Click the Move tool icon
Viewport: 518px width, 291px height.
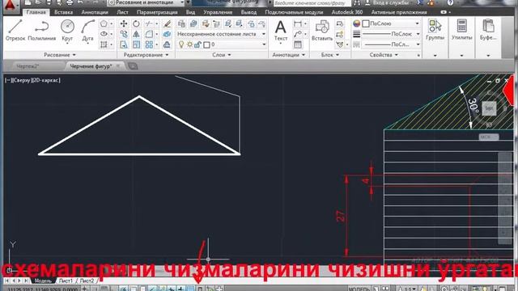click(124, 23)
